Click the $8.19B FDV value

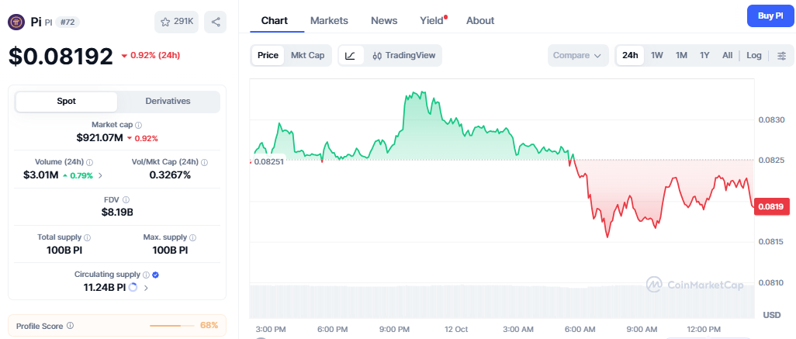(117, 213)
